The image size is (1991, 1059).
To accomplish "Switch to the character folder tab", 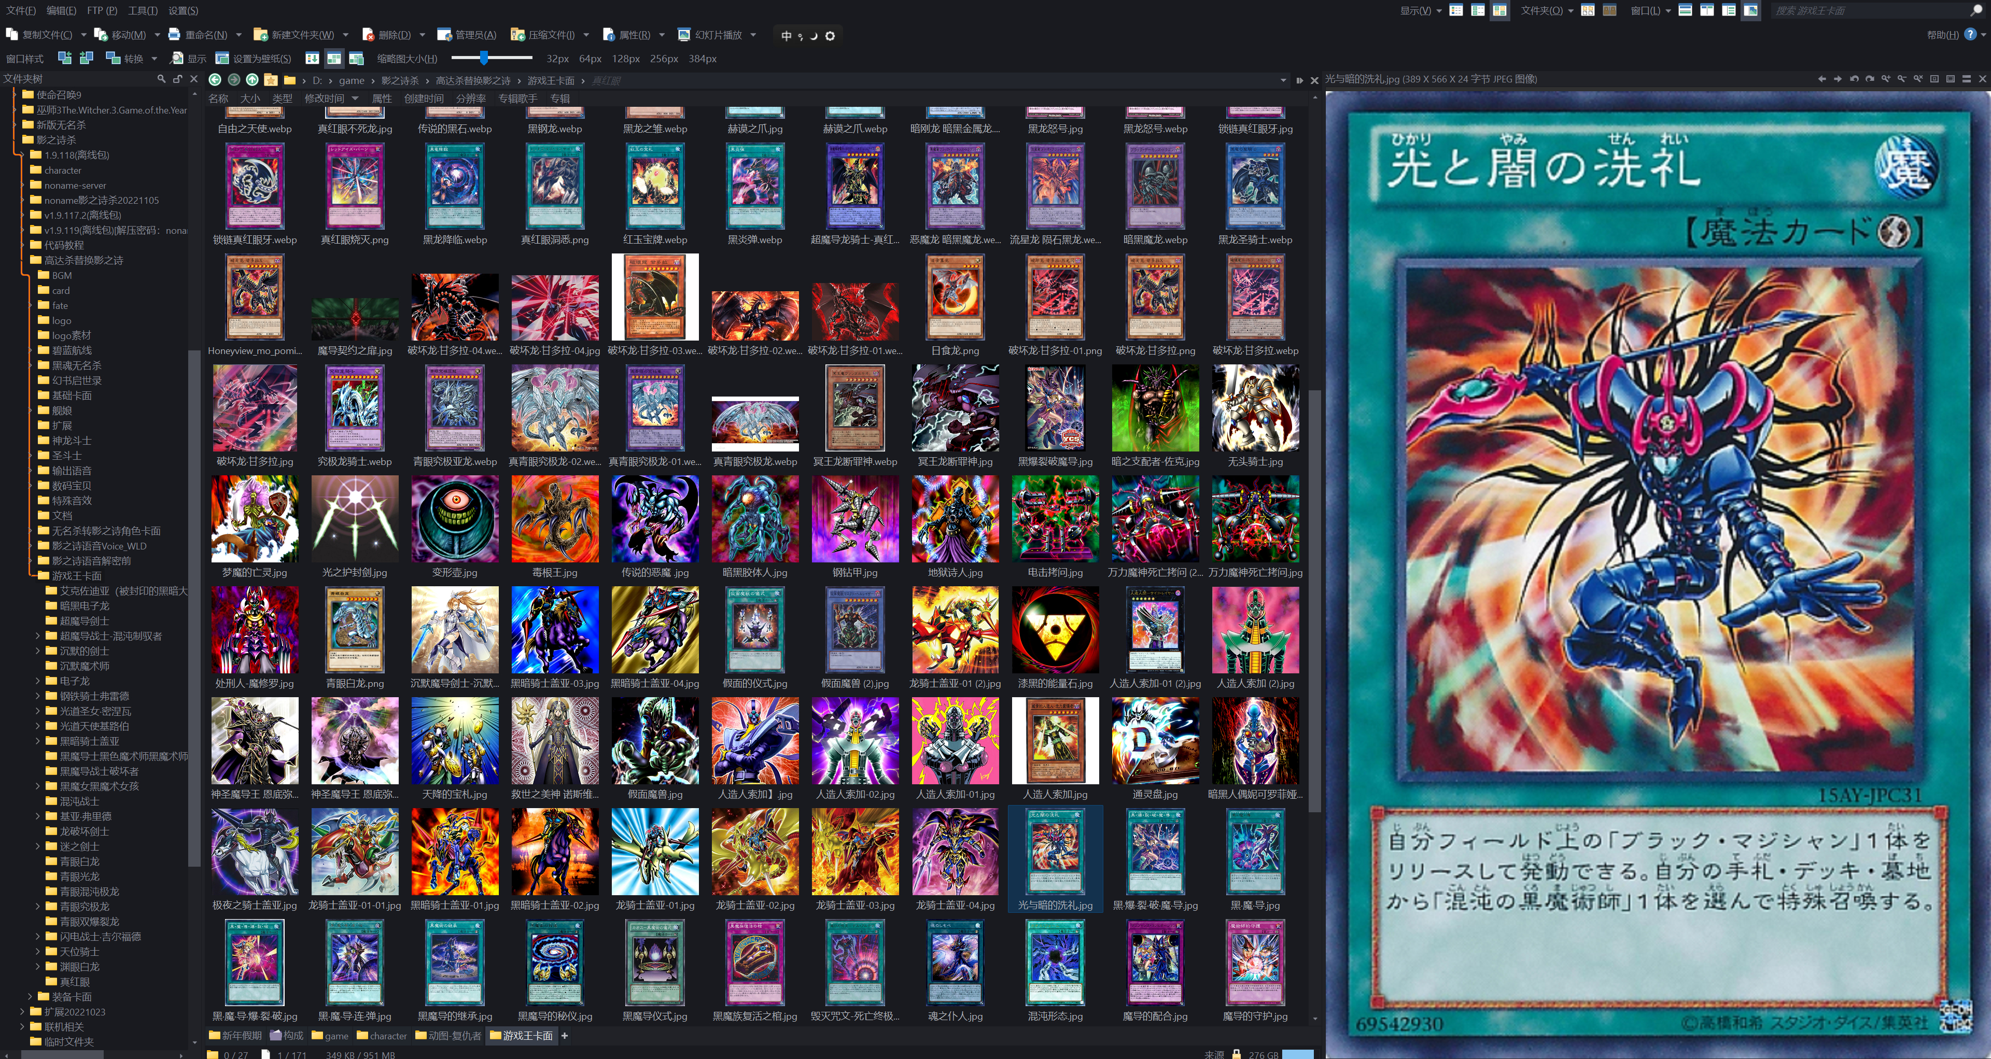I will 381,1036.
